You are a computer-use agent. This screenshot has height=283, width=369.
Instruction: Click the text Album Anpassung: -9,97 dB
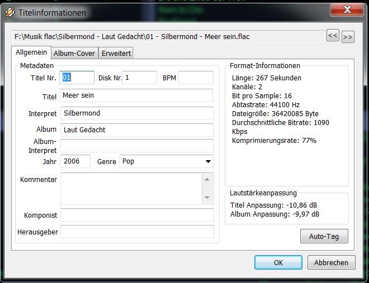tap(275, 214)
